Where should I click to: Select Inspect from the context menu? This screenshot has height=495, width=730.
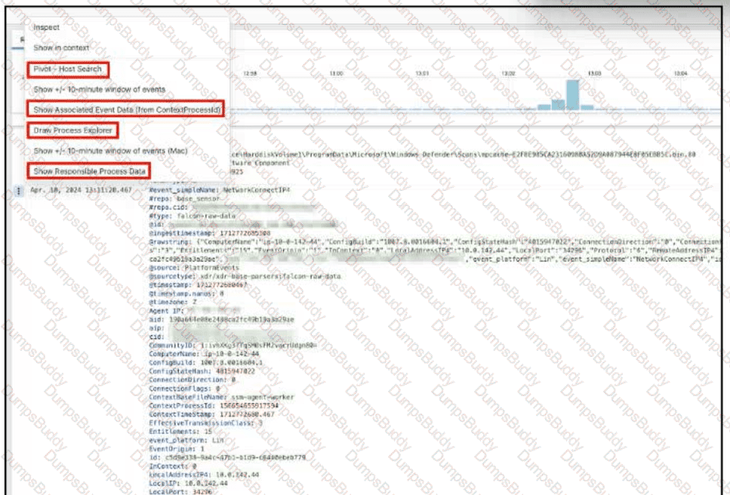click(x=46, y=27)
